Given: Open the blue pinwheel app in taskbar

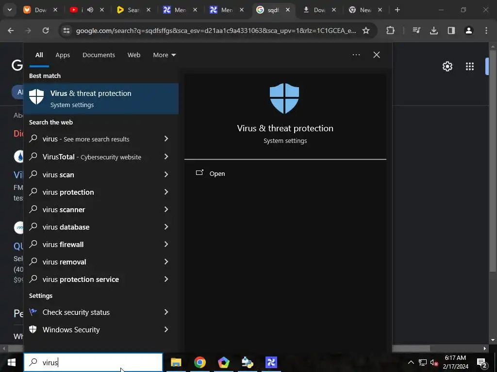Looking at the screenshot, I should click(271, 362).
